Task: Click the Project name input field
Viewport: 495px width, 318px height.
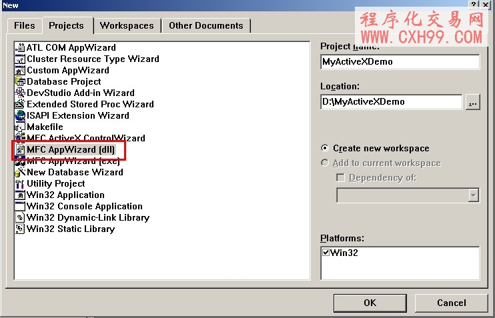Action: coord(400,62)
